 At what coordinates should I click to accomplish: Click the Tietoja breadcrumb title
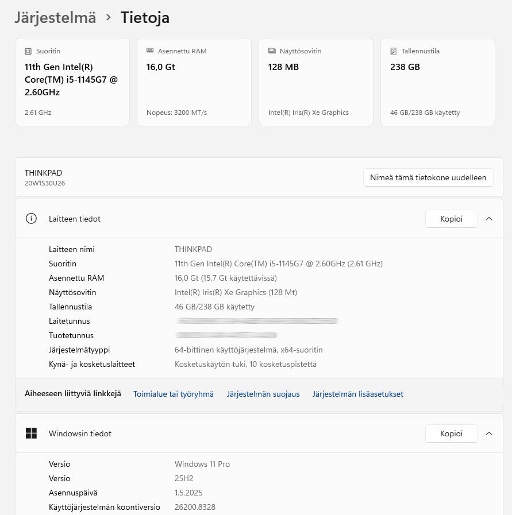[145, 17]
